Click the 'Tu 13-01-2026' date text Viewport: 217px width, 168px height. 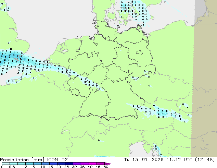point(144,160)
